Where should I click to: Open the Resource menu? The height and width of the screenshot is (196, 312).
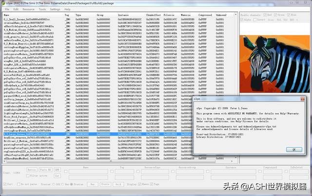click(28, 9)
